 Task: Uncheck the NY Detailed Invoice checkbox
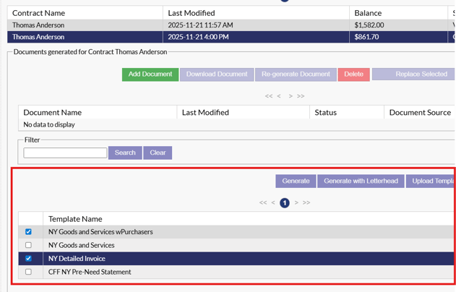28,259
